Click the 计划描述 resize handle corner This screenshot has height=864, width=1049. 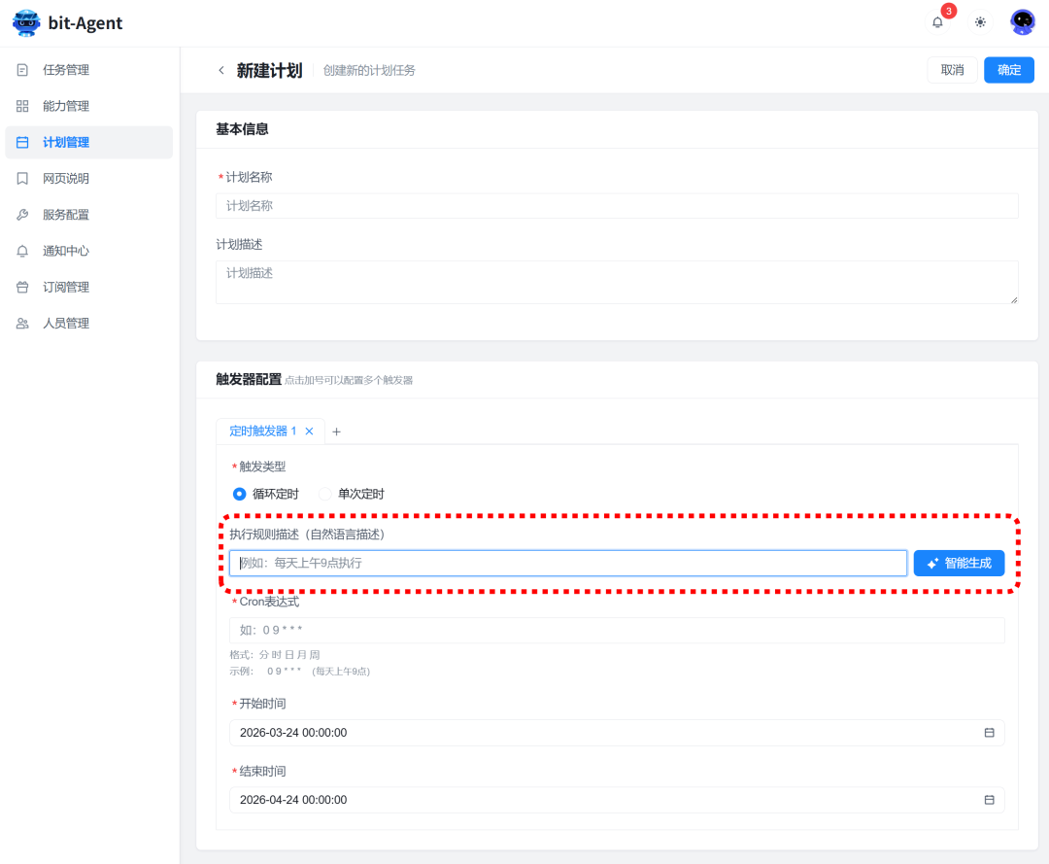pyautogui.click(x=1013, y=299)
